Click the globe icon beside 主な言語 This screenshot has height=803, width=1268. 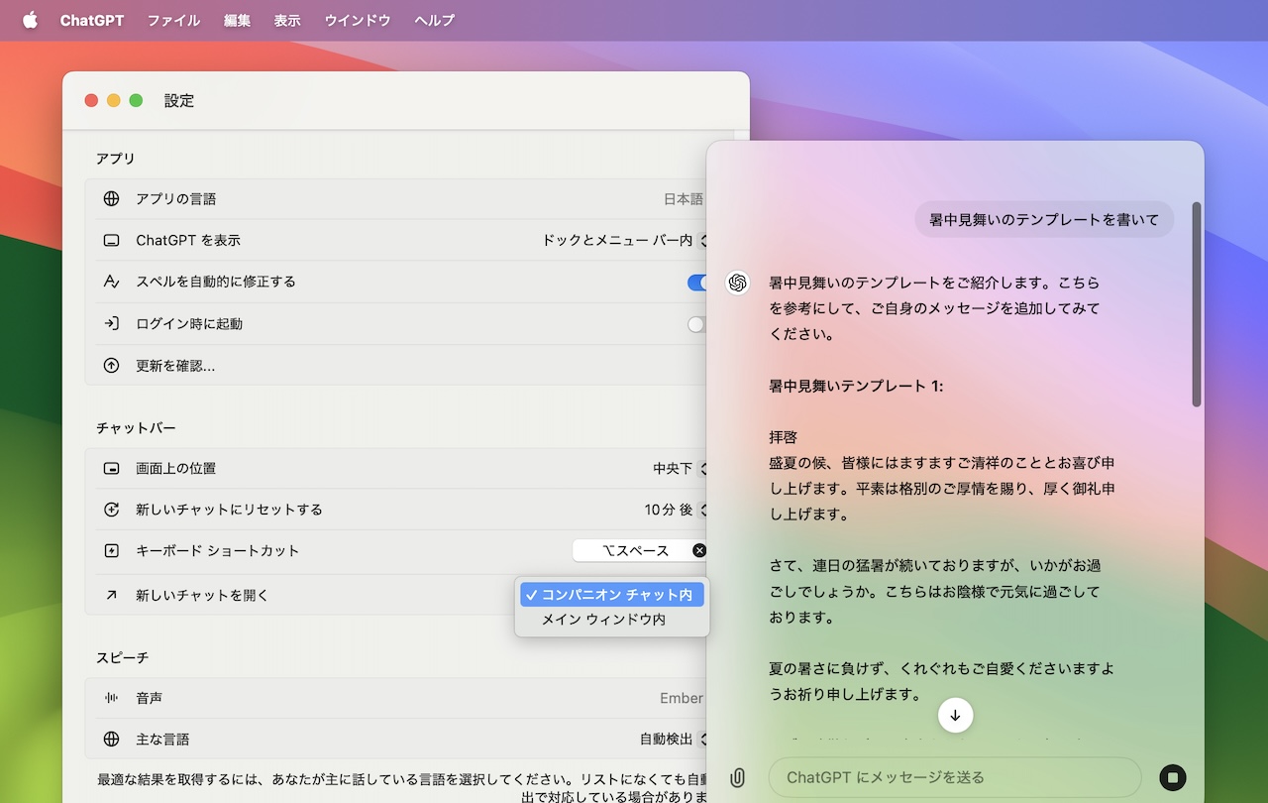(x=111, y=740)
